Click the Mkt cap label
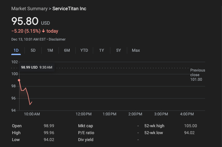 pyautogui.click(x=85, y=126)
